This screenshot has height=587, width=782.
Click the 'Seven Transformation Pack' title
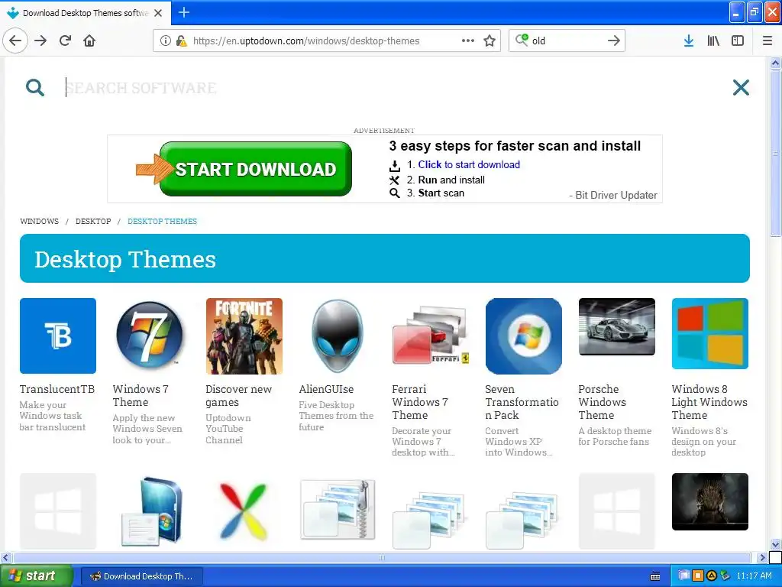tap(522, 402)
